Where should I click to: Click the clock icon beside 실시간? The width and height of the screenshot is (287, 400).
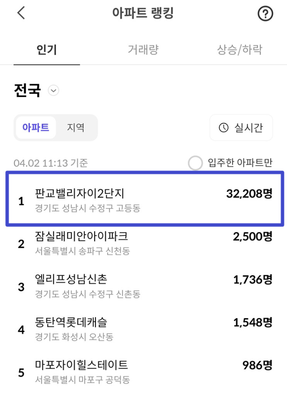click(223, 128)
